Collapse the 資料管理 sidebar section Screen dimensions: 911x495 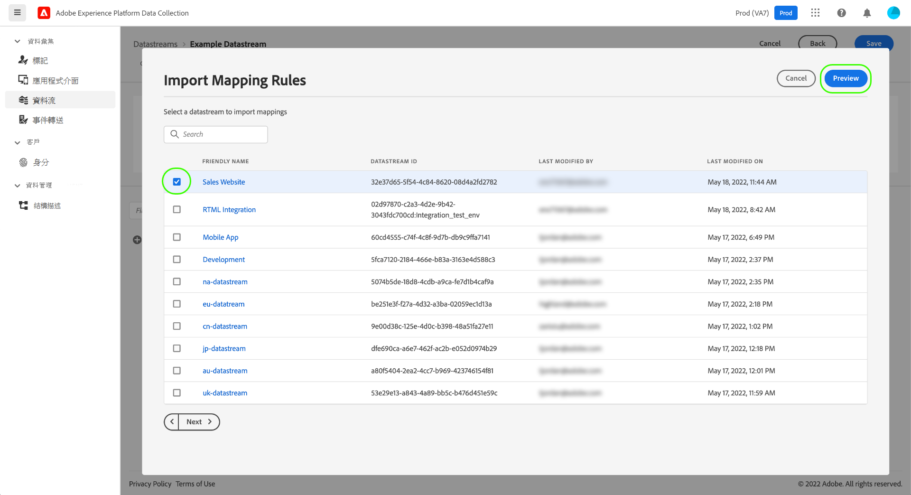click(18, 186)
